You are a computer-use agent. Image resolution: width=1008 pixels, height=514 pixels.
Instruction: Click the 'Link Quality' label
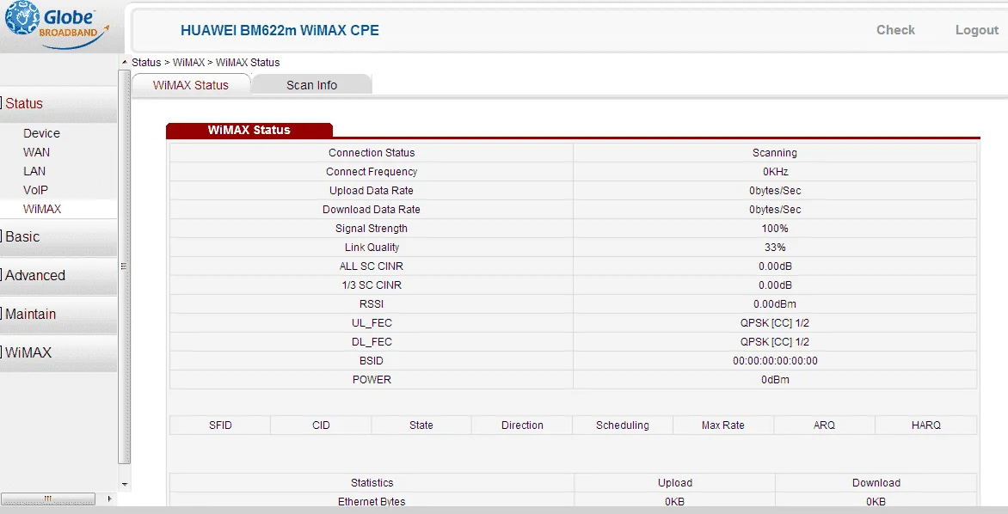(372, 248)
